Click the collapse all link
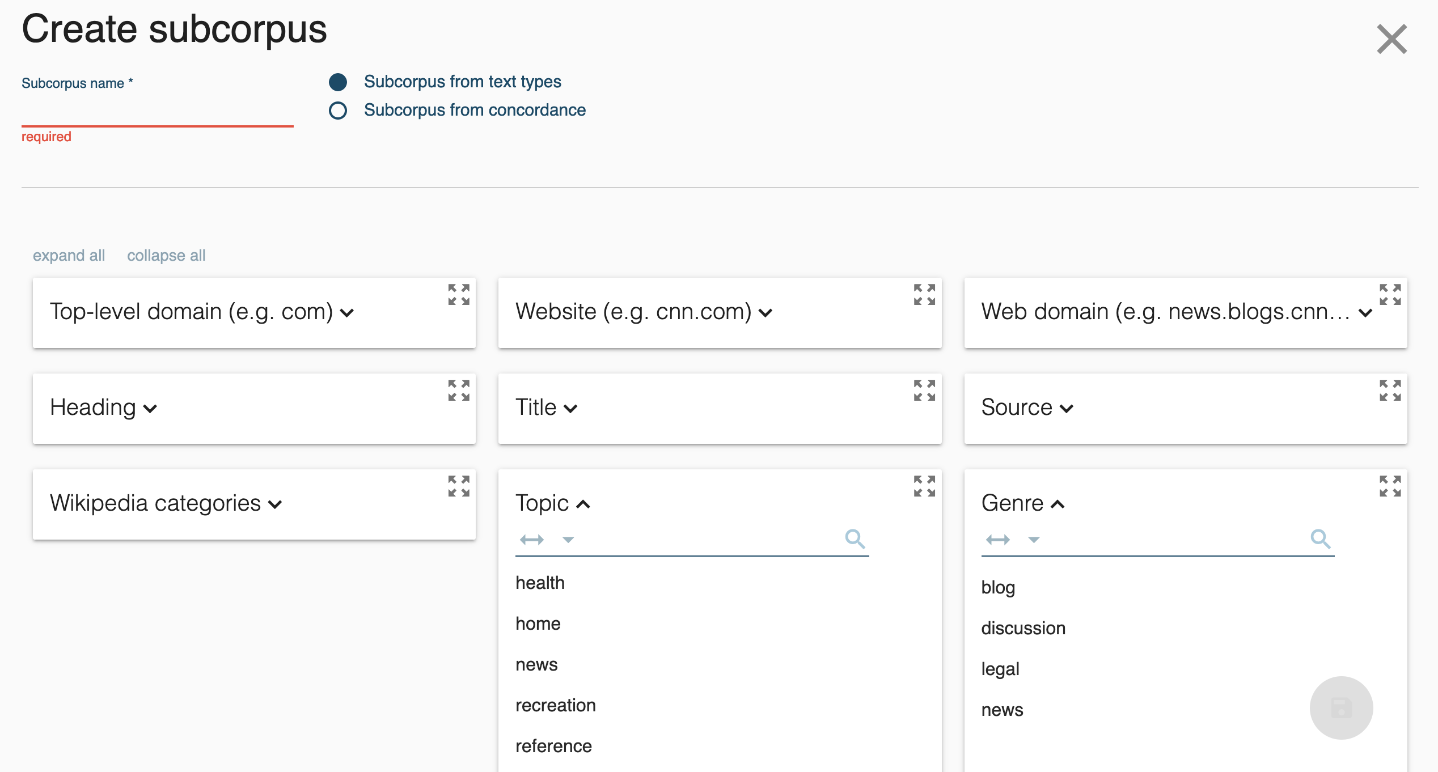 pyautogui.click(x=166, y=256)
